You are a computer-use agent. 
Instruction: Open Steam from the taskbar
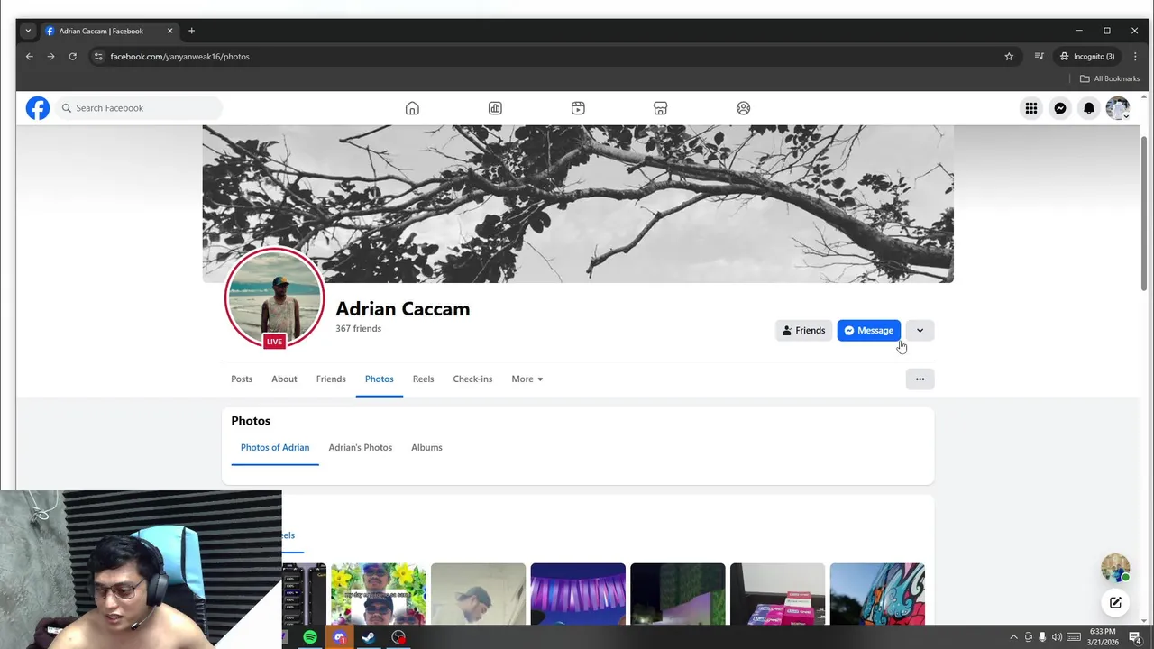pyautogui.click(x=369, y=637)
